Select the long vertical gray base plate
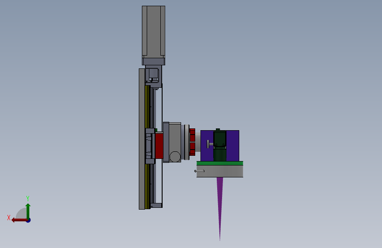The image size is (382, 248). (142, 139)
